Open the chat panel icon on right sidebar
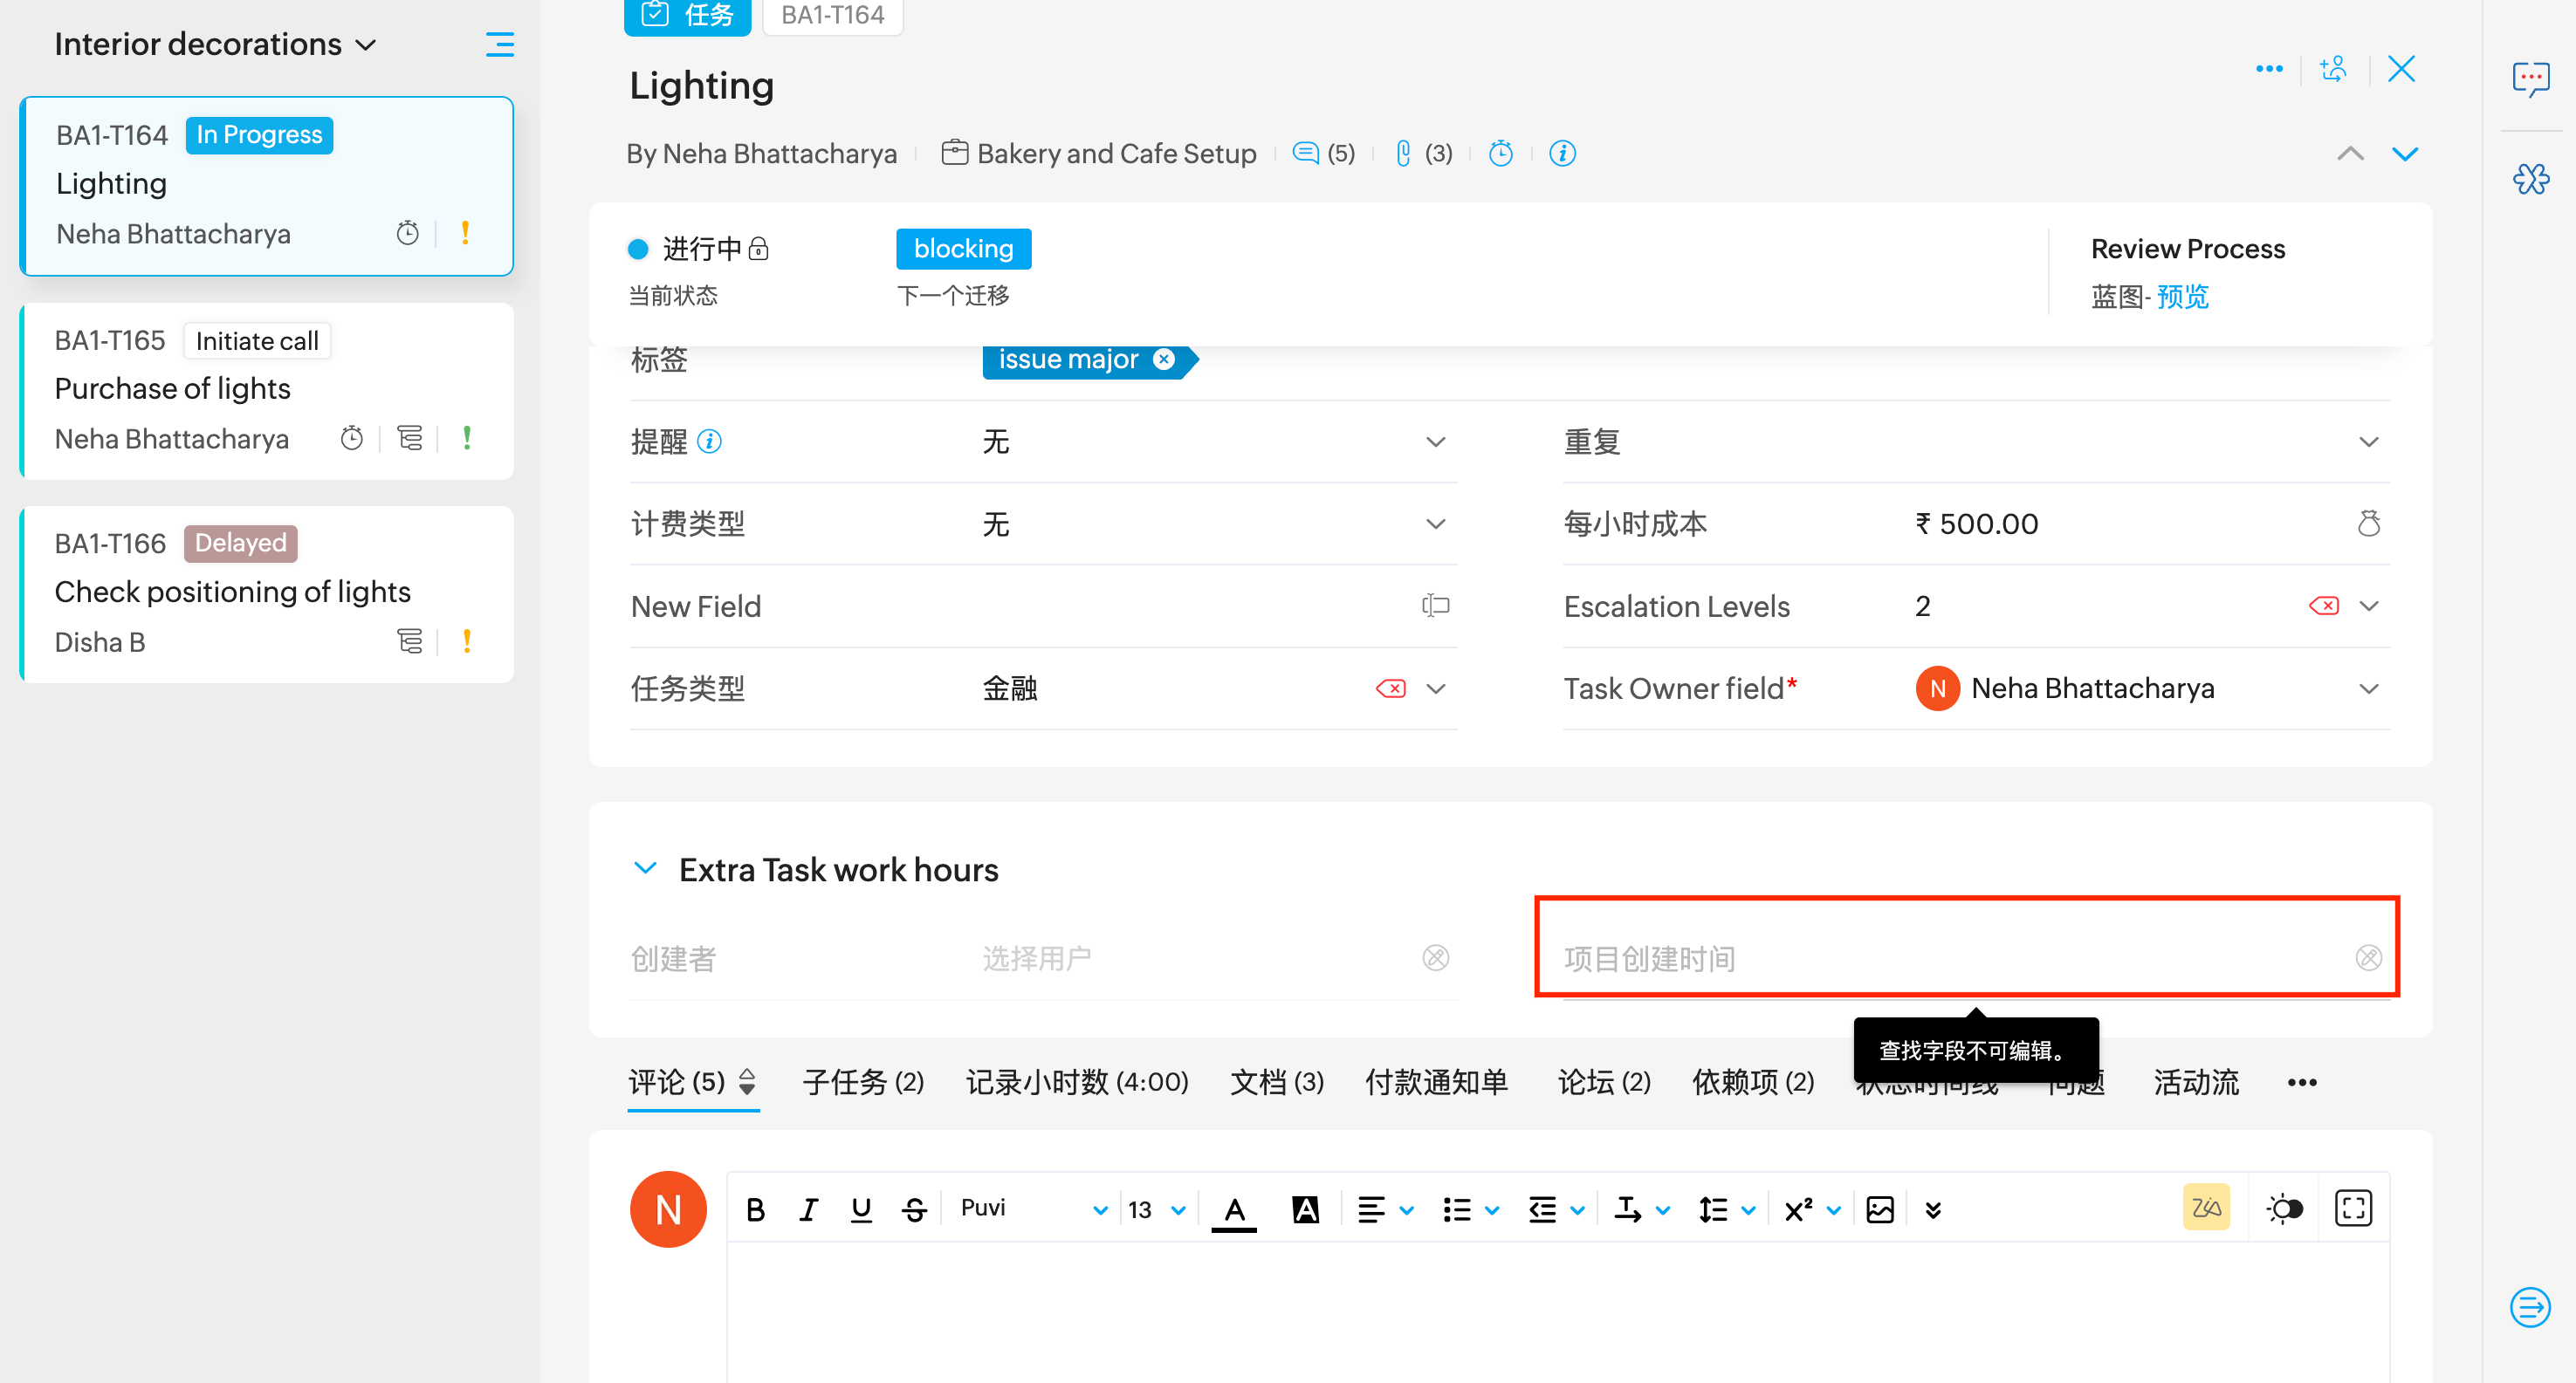Screen dimensions: 2576x1383 [x=2531, y=77]
